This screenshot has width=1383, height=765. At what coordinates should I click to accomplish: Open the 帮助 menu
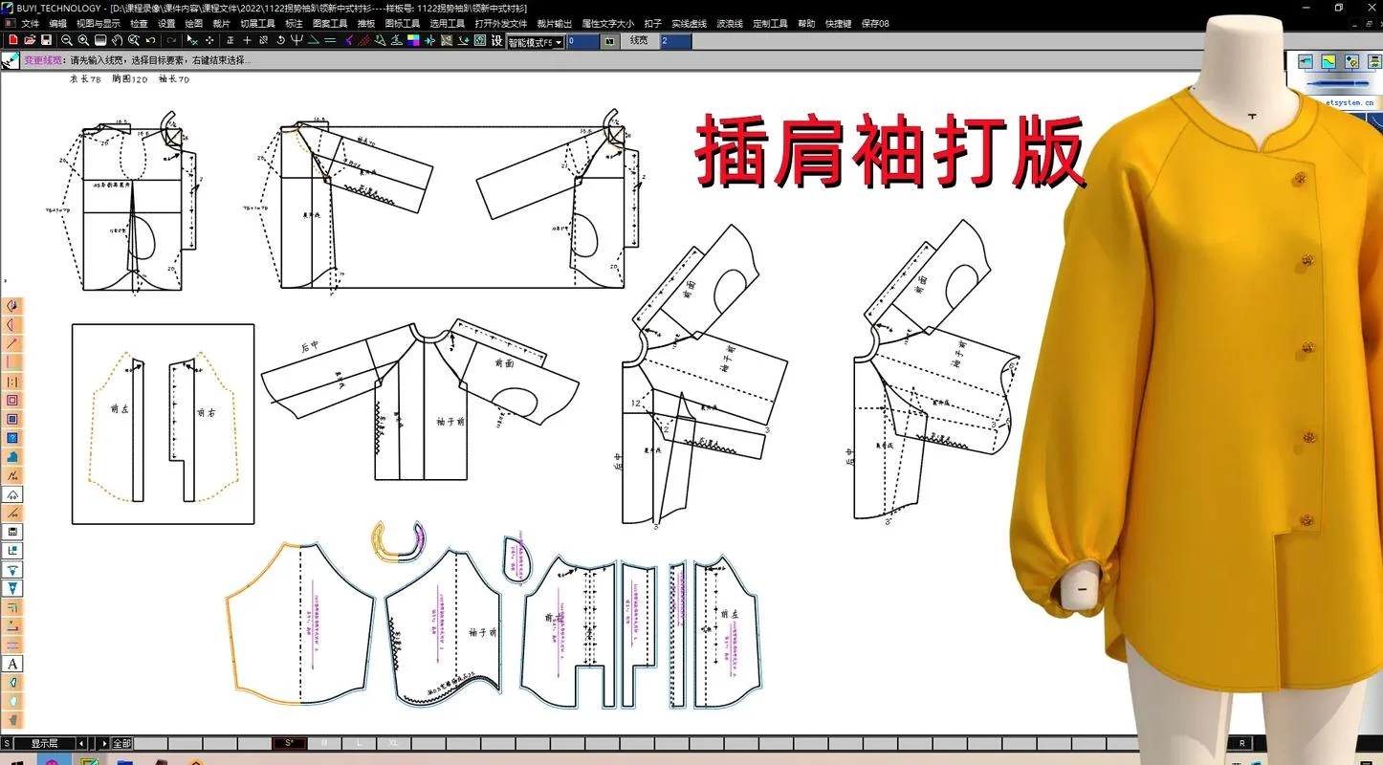coord(807,23)
